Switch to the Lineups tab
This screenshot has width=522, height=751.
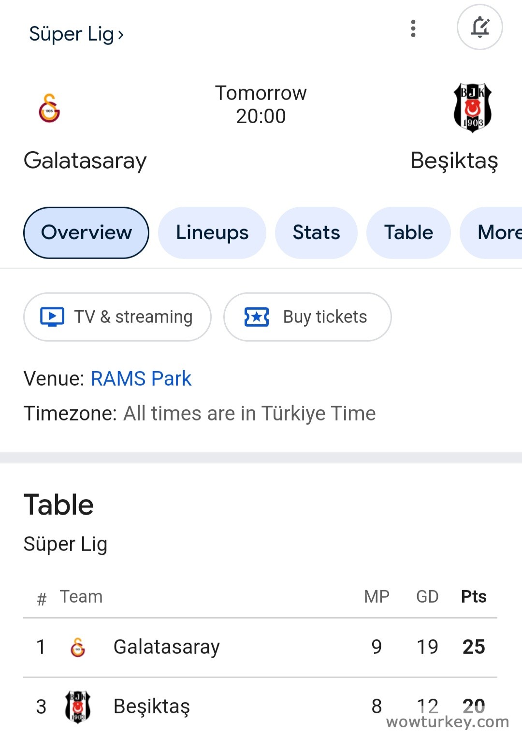212,233
